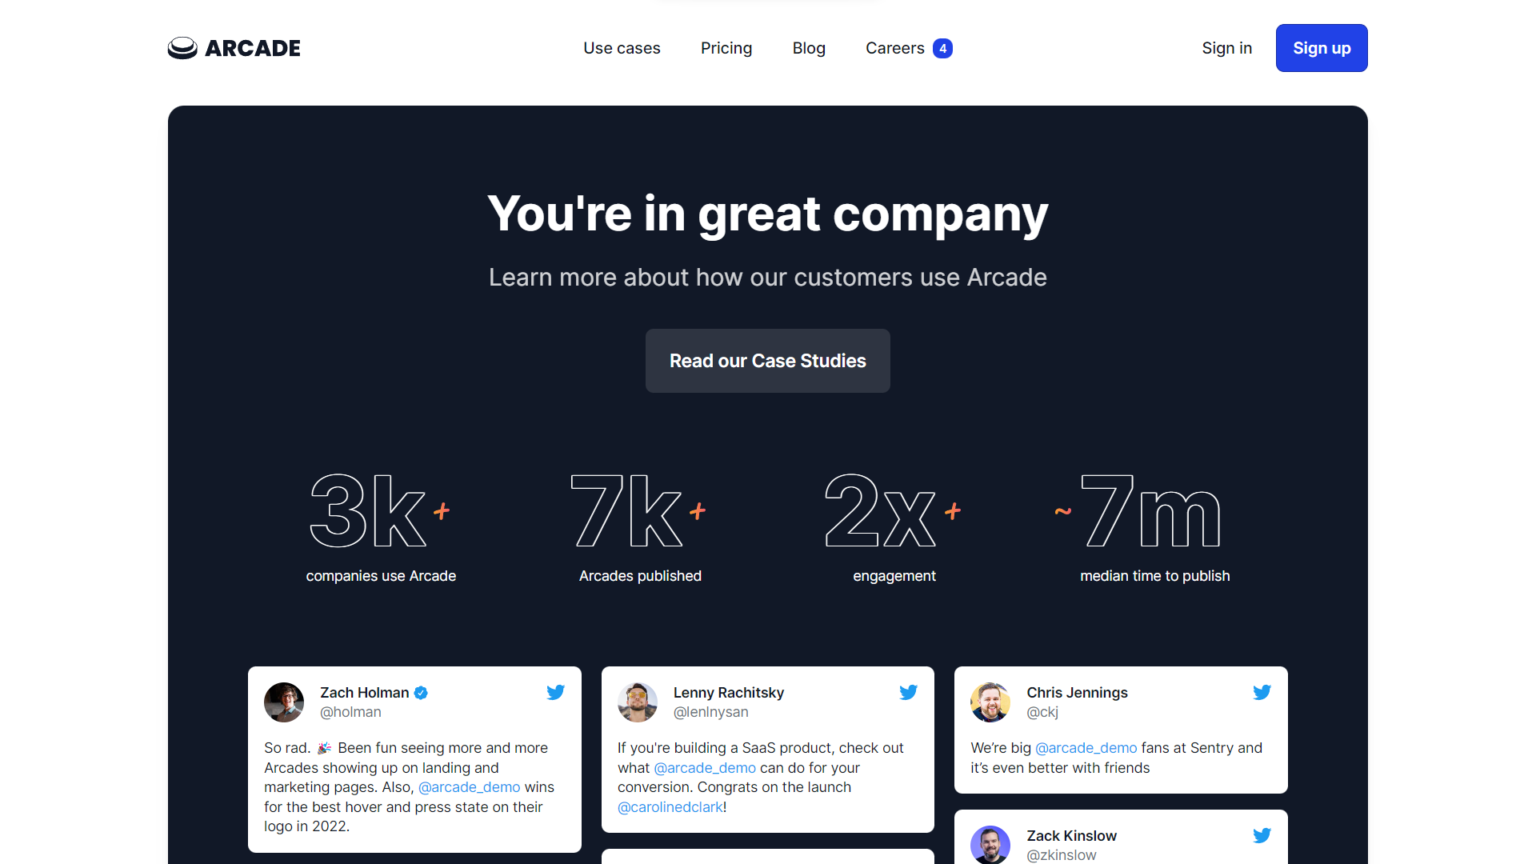The height and width of the screenshot is (864, 1536).
Task: Click the Chris Jennings name
Action: click(x=1077, y=693)
